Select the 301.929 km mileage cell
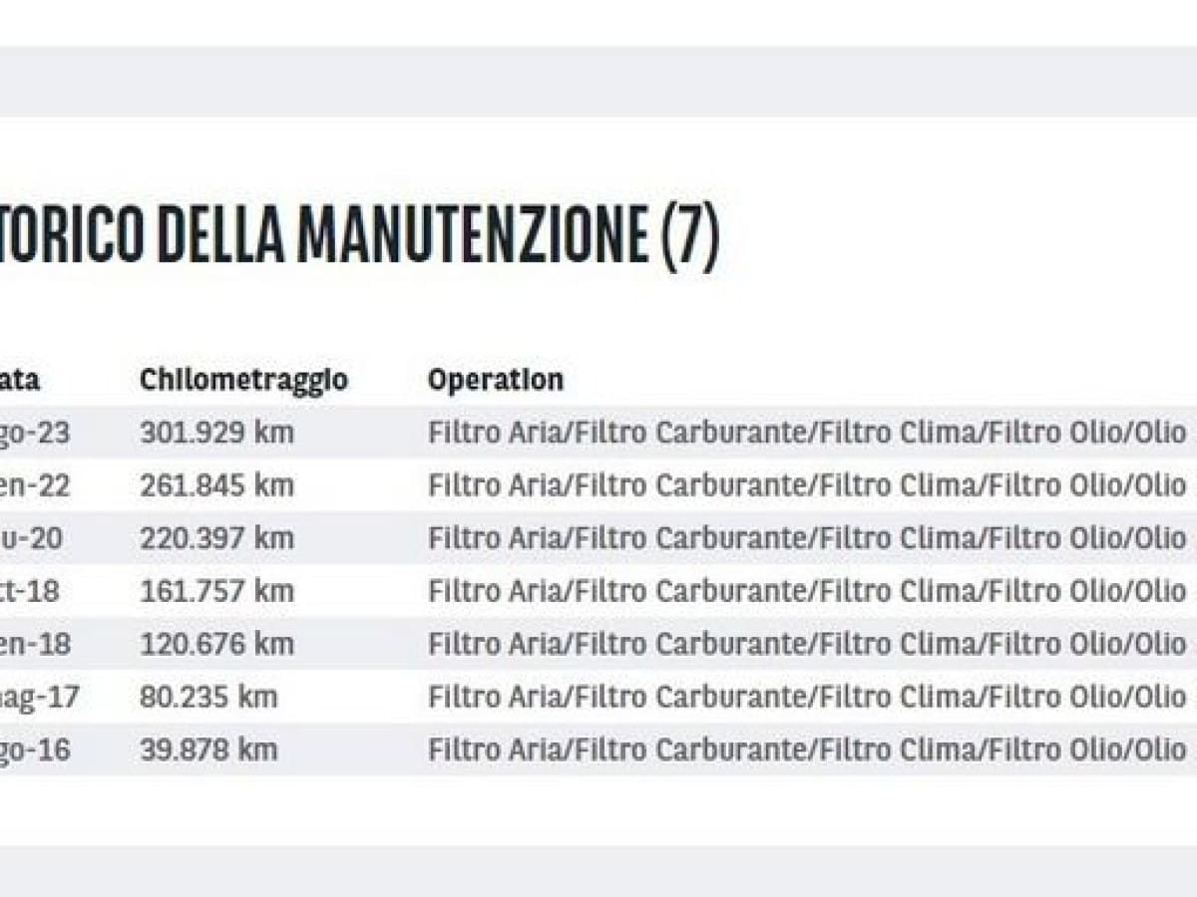 216,433
